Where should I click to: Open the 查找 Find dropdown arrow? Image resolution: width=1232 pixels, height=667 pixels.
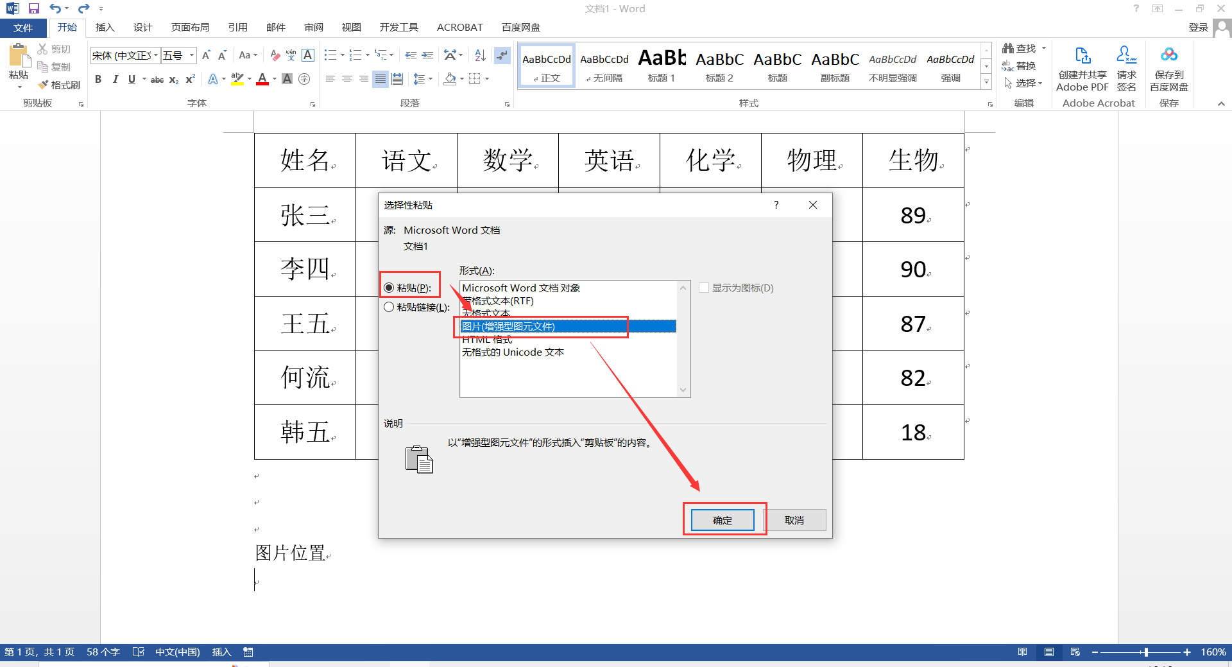[1044, 48]
